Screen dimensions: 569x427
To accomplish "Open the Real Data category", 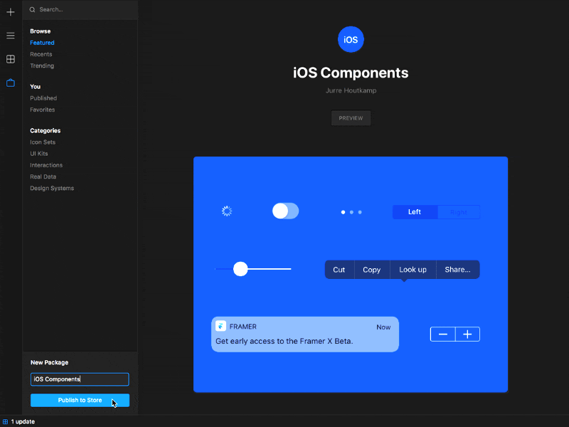I will click(x=43, y=176).
